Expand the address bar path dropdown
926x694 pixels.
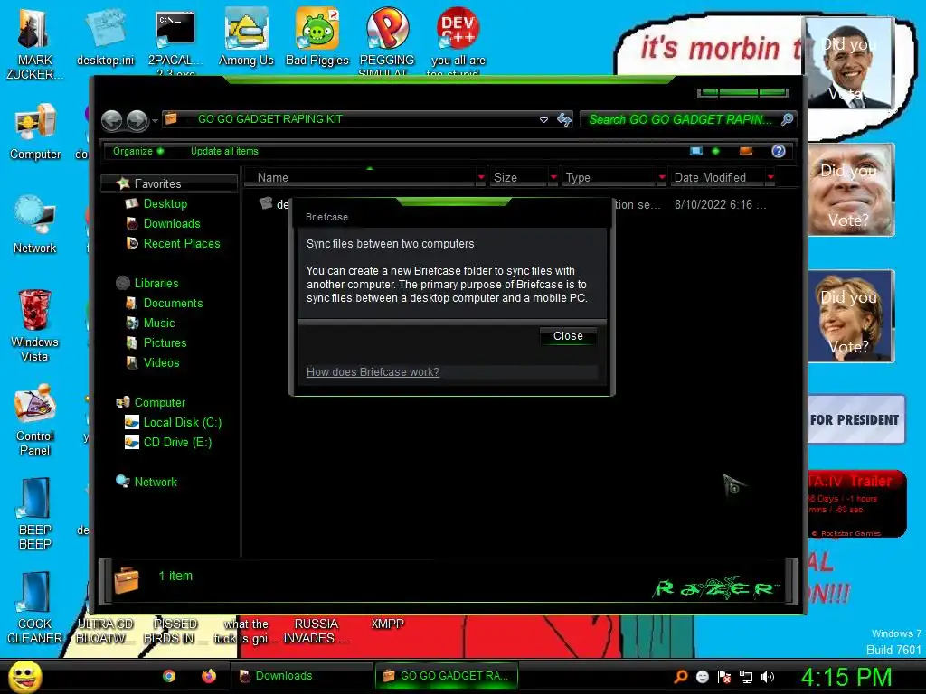pyautogui.click(x=543, y=120)
